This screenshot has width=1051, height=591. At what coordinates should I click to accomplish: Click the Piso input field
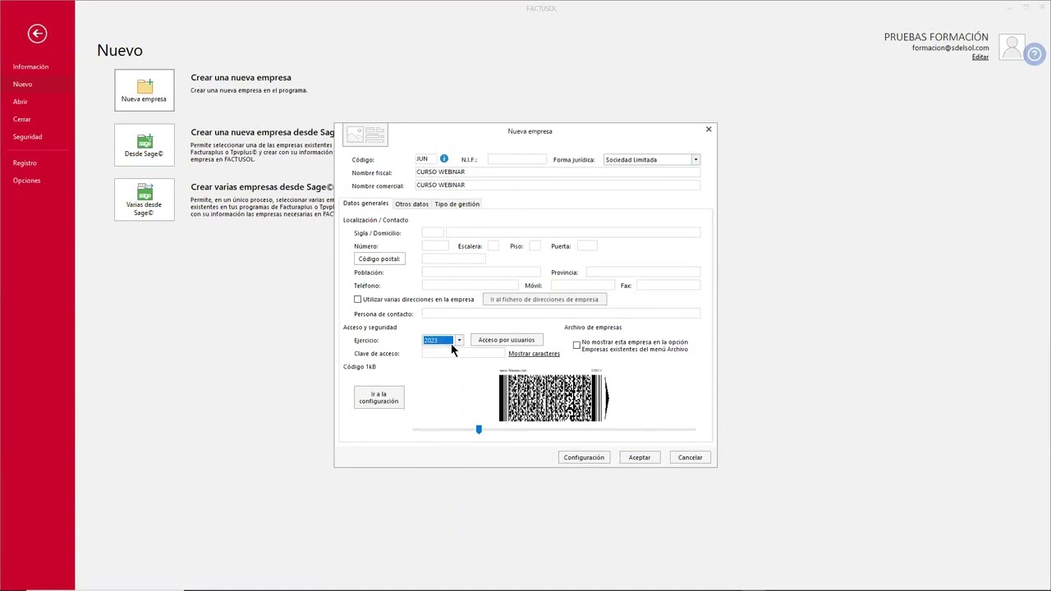point(535,246)
